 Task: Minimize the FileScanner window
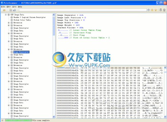[158, 3]
